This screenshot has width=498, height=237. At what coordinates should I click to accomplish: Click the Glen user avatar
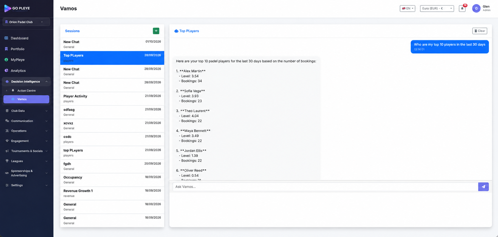click(476, 8)
